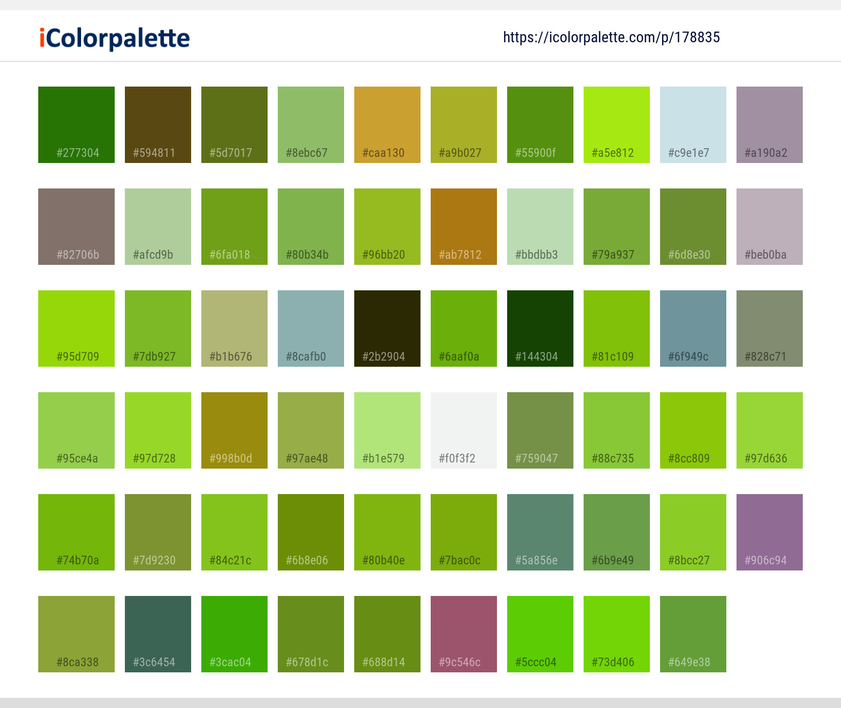The height and width of the screenshot is (708, 841).
Task: Choose the #ab7812 orange-brown swatch
Action: (464, 227)
